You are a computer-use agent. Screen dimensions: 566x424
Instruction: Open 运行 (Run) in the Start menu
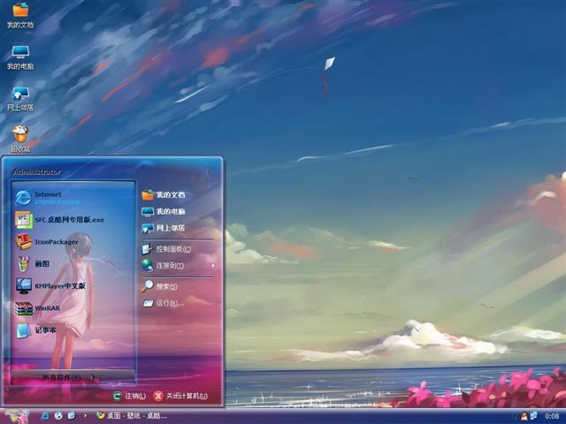click(x=166, y=303)
